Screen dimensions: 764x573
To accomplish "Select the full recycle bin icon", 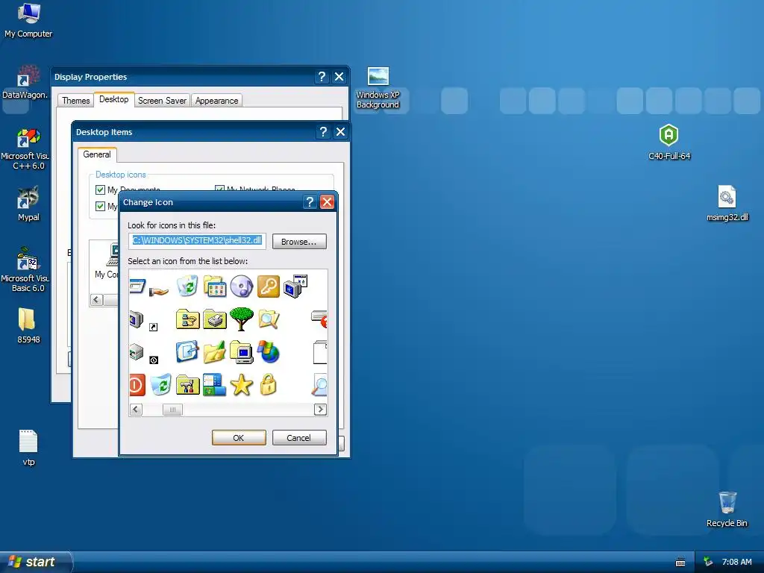I will [187, 286].
